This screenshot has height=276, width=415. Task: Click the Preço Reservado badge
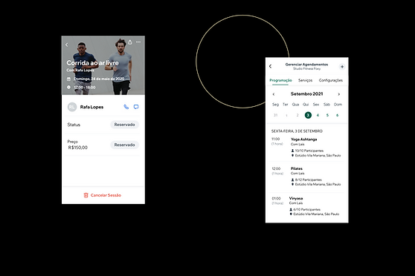point(124,145)
